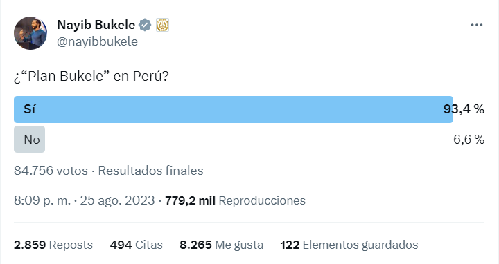Select the gray No poll result bar
The image size is (499, 264).
click(29, 140)
